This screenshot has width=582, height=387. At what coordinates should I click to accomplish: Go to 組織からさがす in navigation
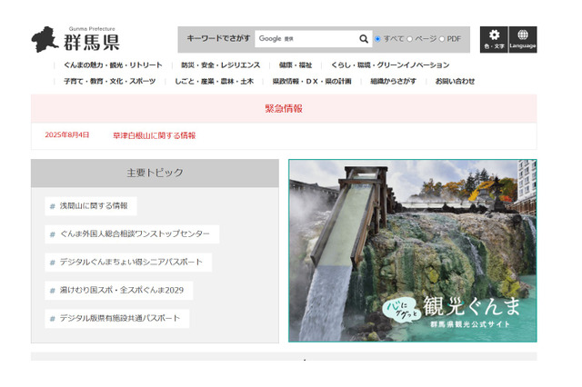393,81
